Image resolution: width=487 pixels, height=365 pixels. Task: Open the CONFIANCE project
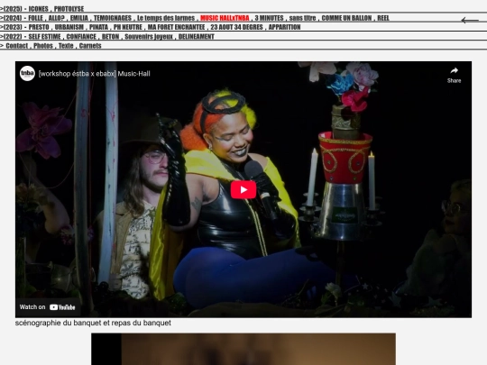tap(81, 36)
